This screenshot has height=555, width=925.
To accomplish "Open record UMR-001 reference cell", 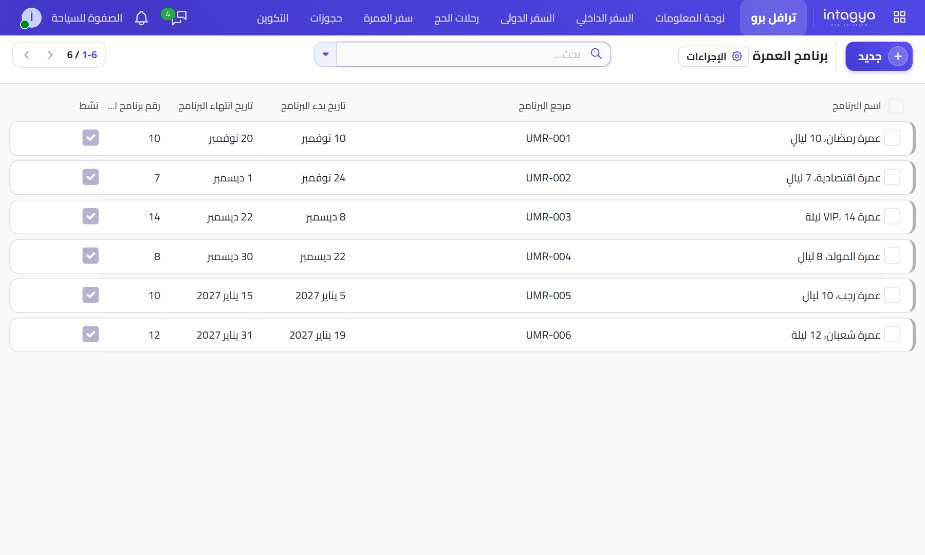I will click(x=548, y=138).
